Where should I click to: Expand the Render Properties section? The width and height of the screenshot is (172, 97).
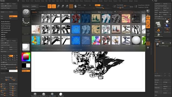tap(6, 26)
